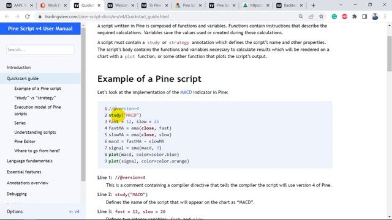Viewport: 392px width, 220px height.
Task: View site info via the lock icon
Action: [40, 16]
